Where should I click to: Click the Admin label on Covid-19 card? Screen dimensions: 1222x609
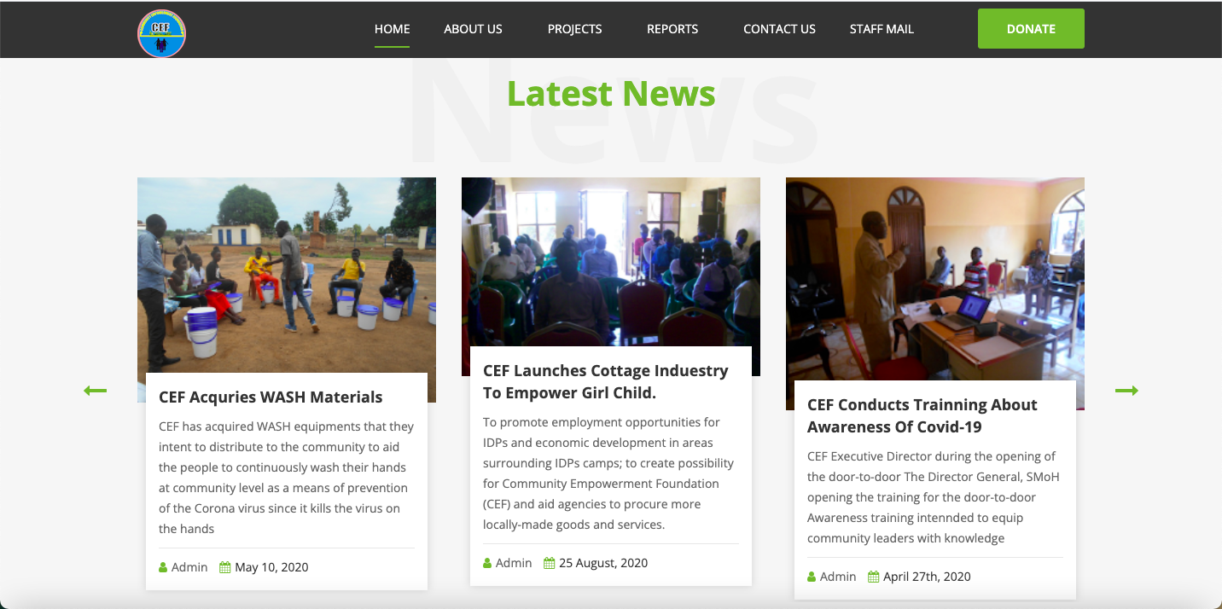pos(838,577)
